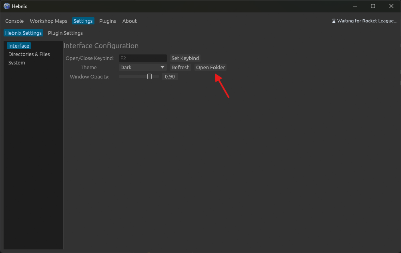401x253 pixels.
Task: Open System settings section
Action: pos(17,63)
